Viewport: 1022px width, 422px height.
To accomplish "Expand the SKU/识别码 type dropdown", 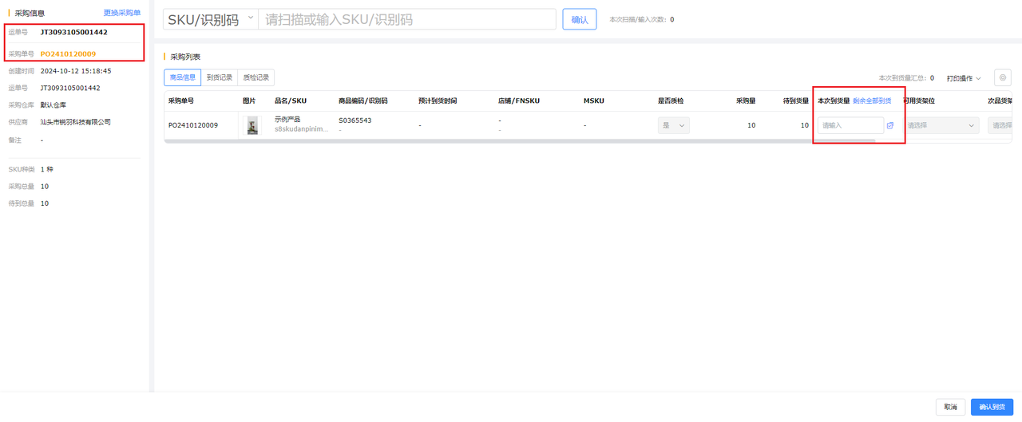I will pos(210,19).
